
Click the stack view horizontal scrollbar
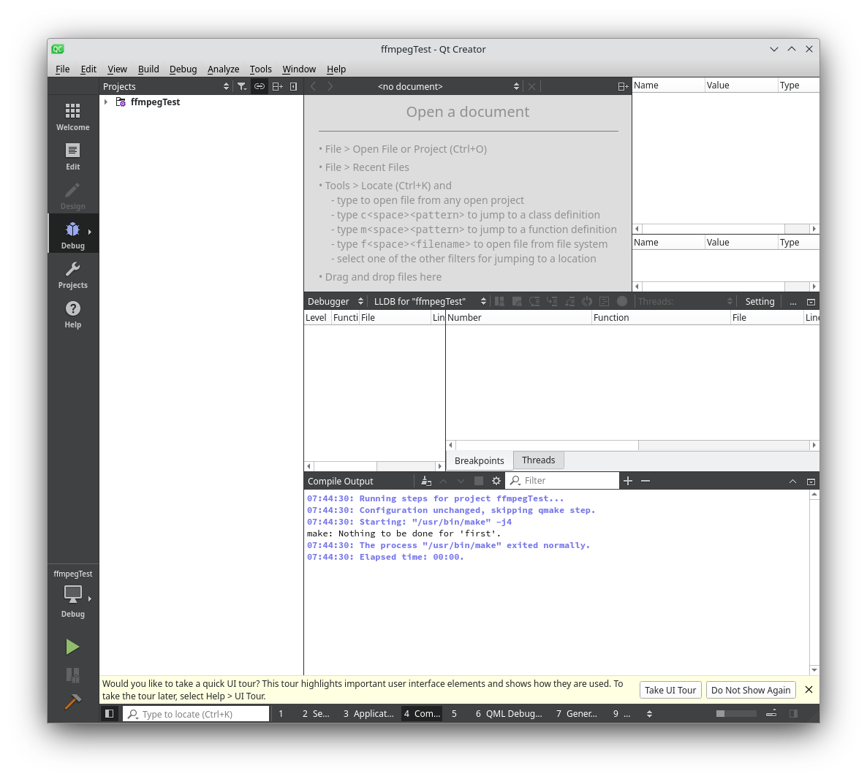pyautogui.click(x=374, y=466)
